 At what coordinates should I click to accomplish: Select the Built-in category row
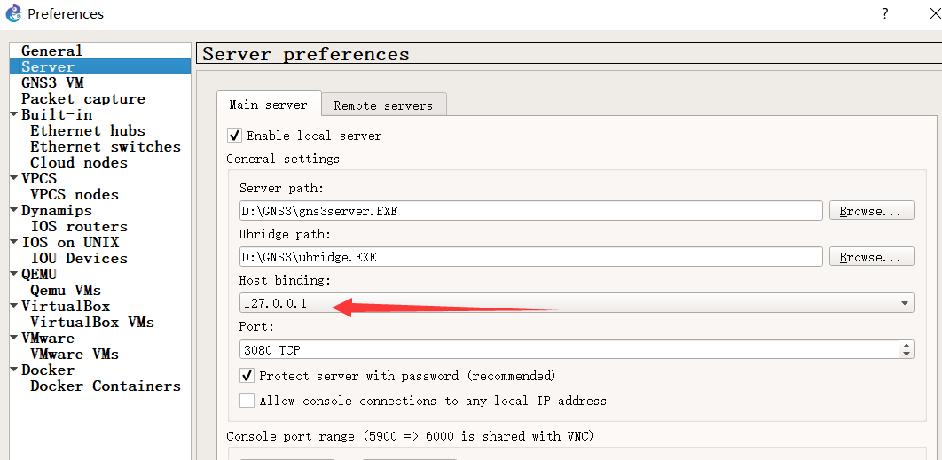[x=57, y=114]
